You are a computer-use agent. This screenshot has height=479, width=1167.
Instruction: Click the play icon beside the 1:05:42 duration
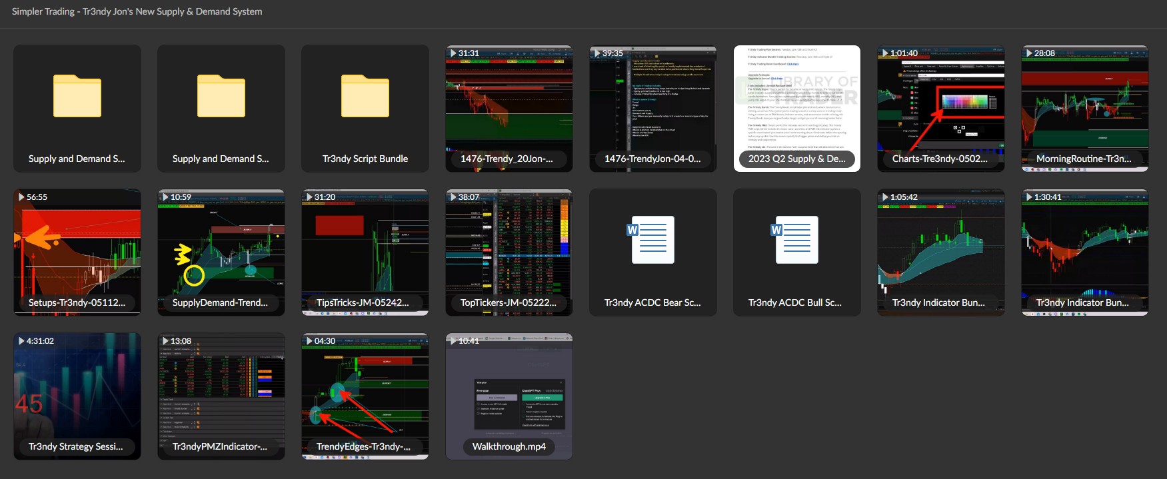pyautogui.click(x=885, y=197)
